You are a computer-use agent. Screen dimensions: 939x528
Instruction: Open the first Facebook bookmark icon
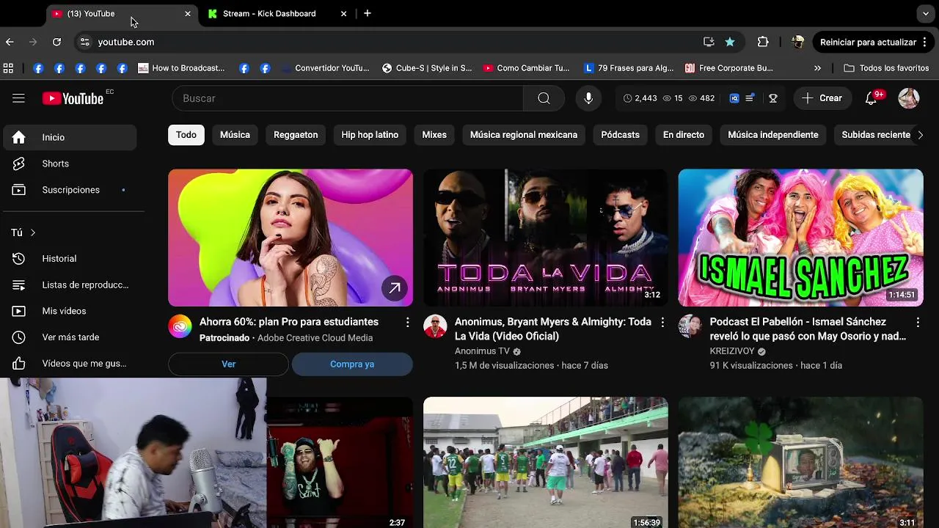[38, 68]
